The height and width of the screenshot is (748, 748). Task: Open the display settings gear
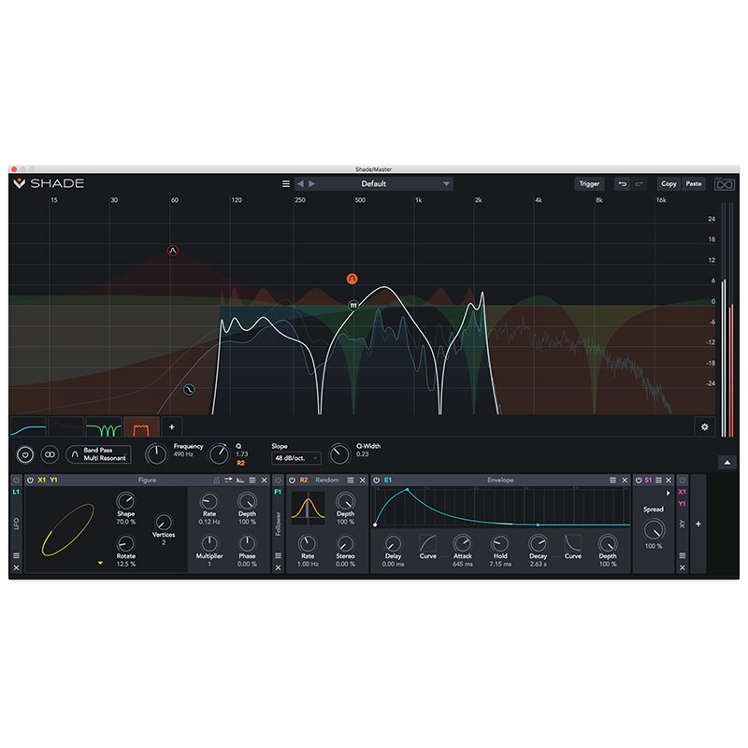coord(705,427)
